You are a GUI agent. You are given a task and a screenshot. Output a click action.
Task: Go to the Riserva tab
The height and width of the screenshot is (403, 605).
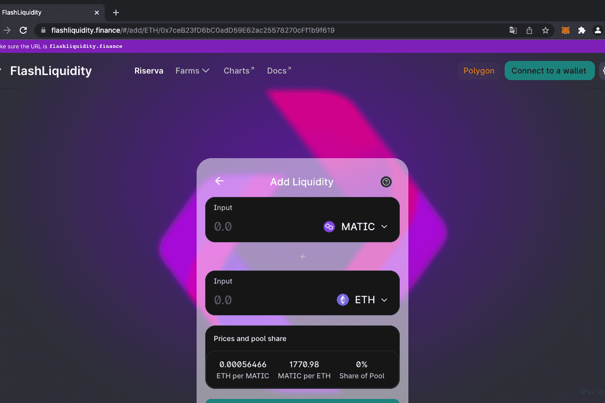click(149, 71)
